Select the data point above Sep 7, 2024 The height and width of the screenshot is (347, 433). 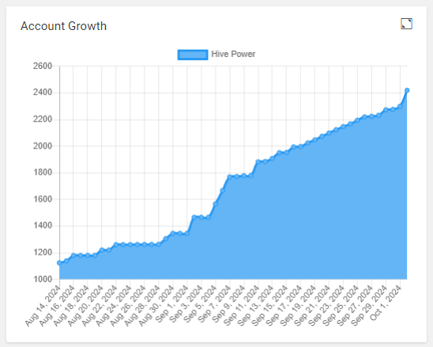click(229, 177)
